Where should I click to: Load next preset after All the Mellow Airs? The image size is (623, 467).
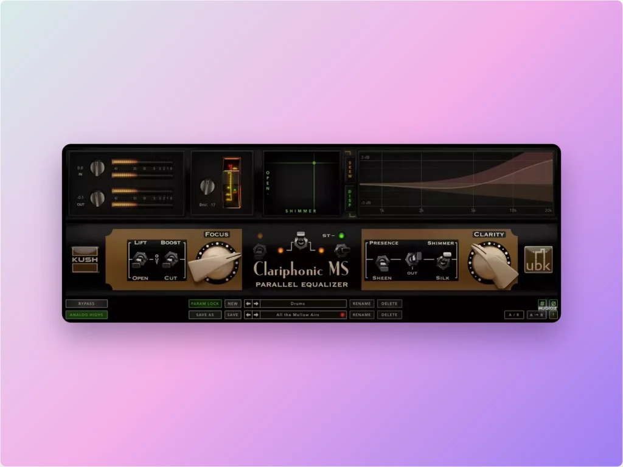(x=256, y=315)
